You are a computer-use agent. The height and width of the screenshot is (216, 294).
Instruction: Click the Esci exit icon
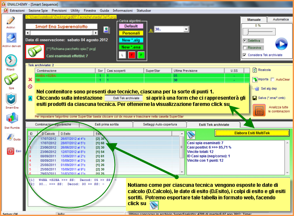click(x=10, y=151)
